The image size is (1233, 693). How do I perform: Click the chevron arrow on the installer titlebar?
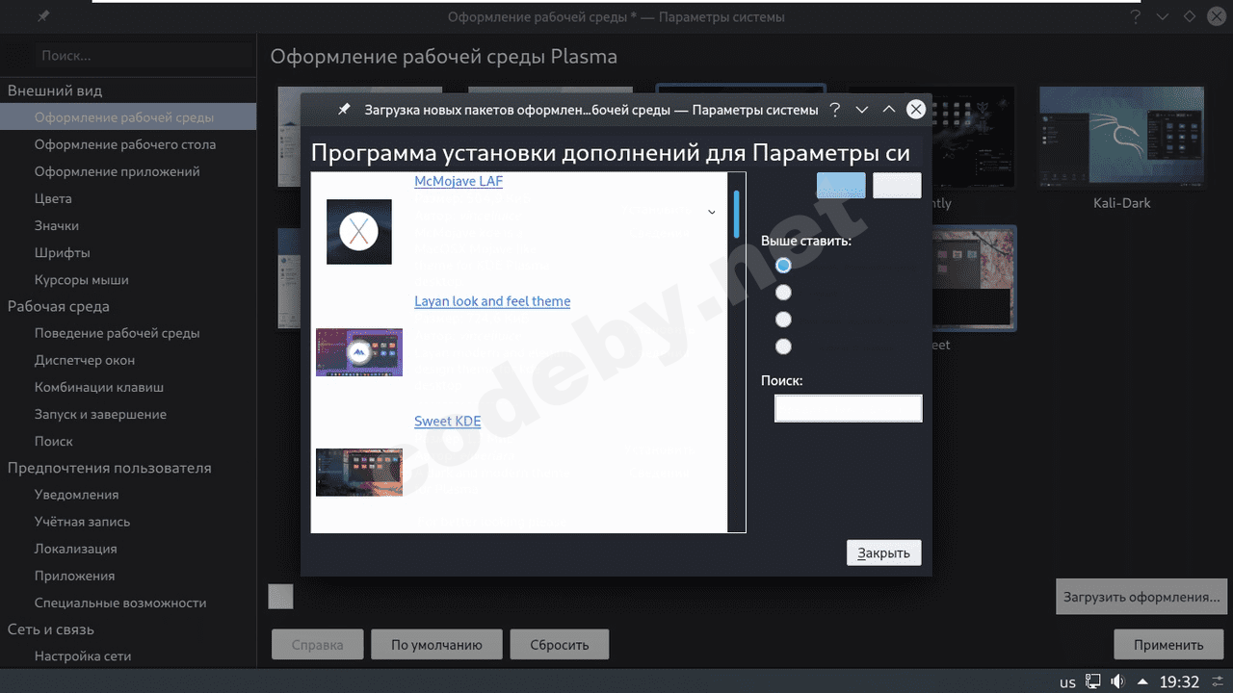tap(862, 109)
